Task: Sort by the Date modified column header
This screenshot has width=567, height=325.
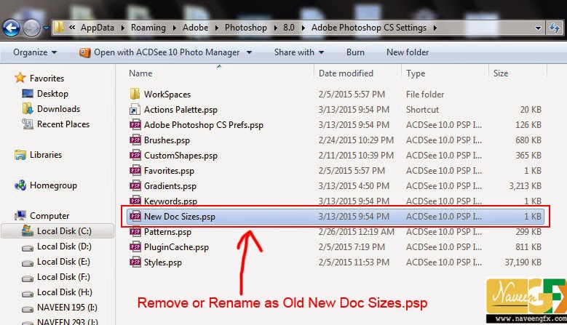Action: [346, 73]
